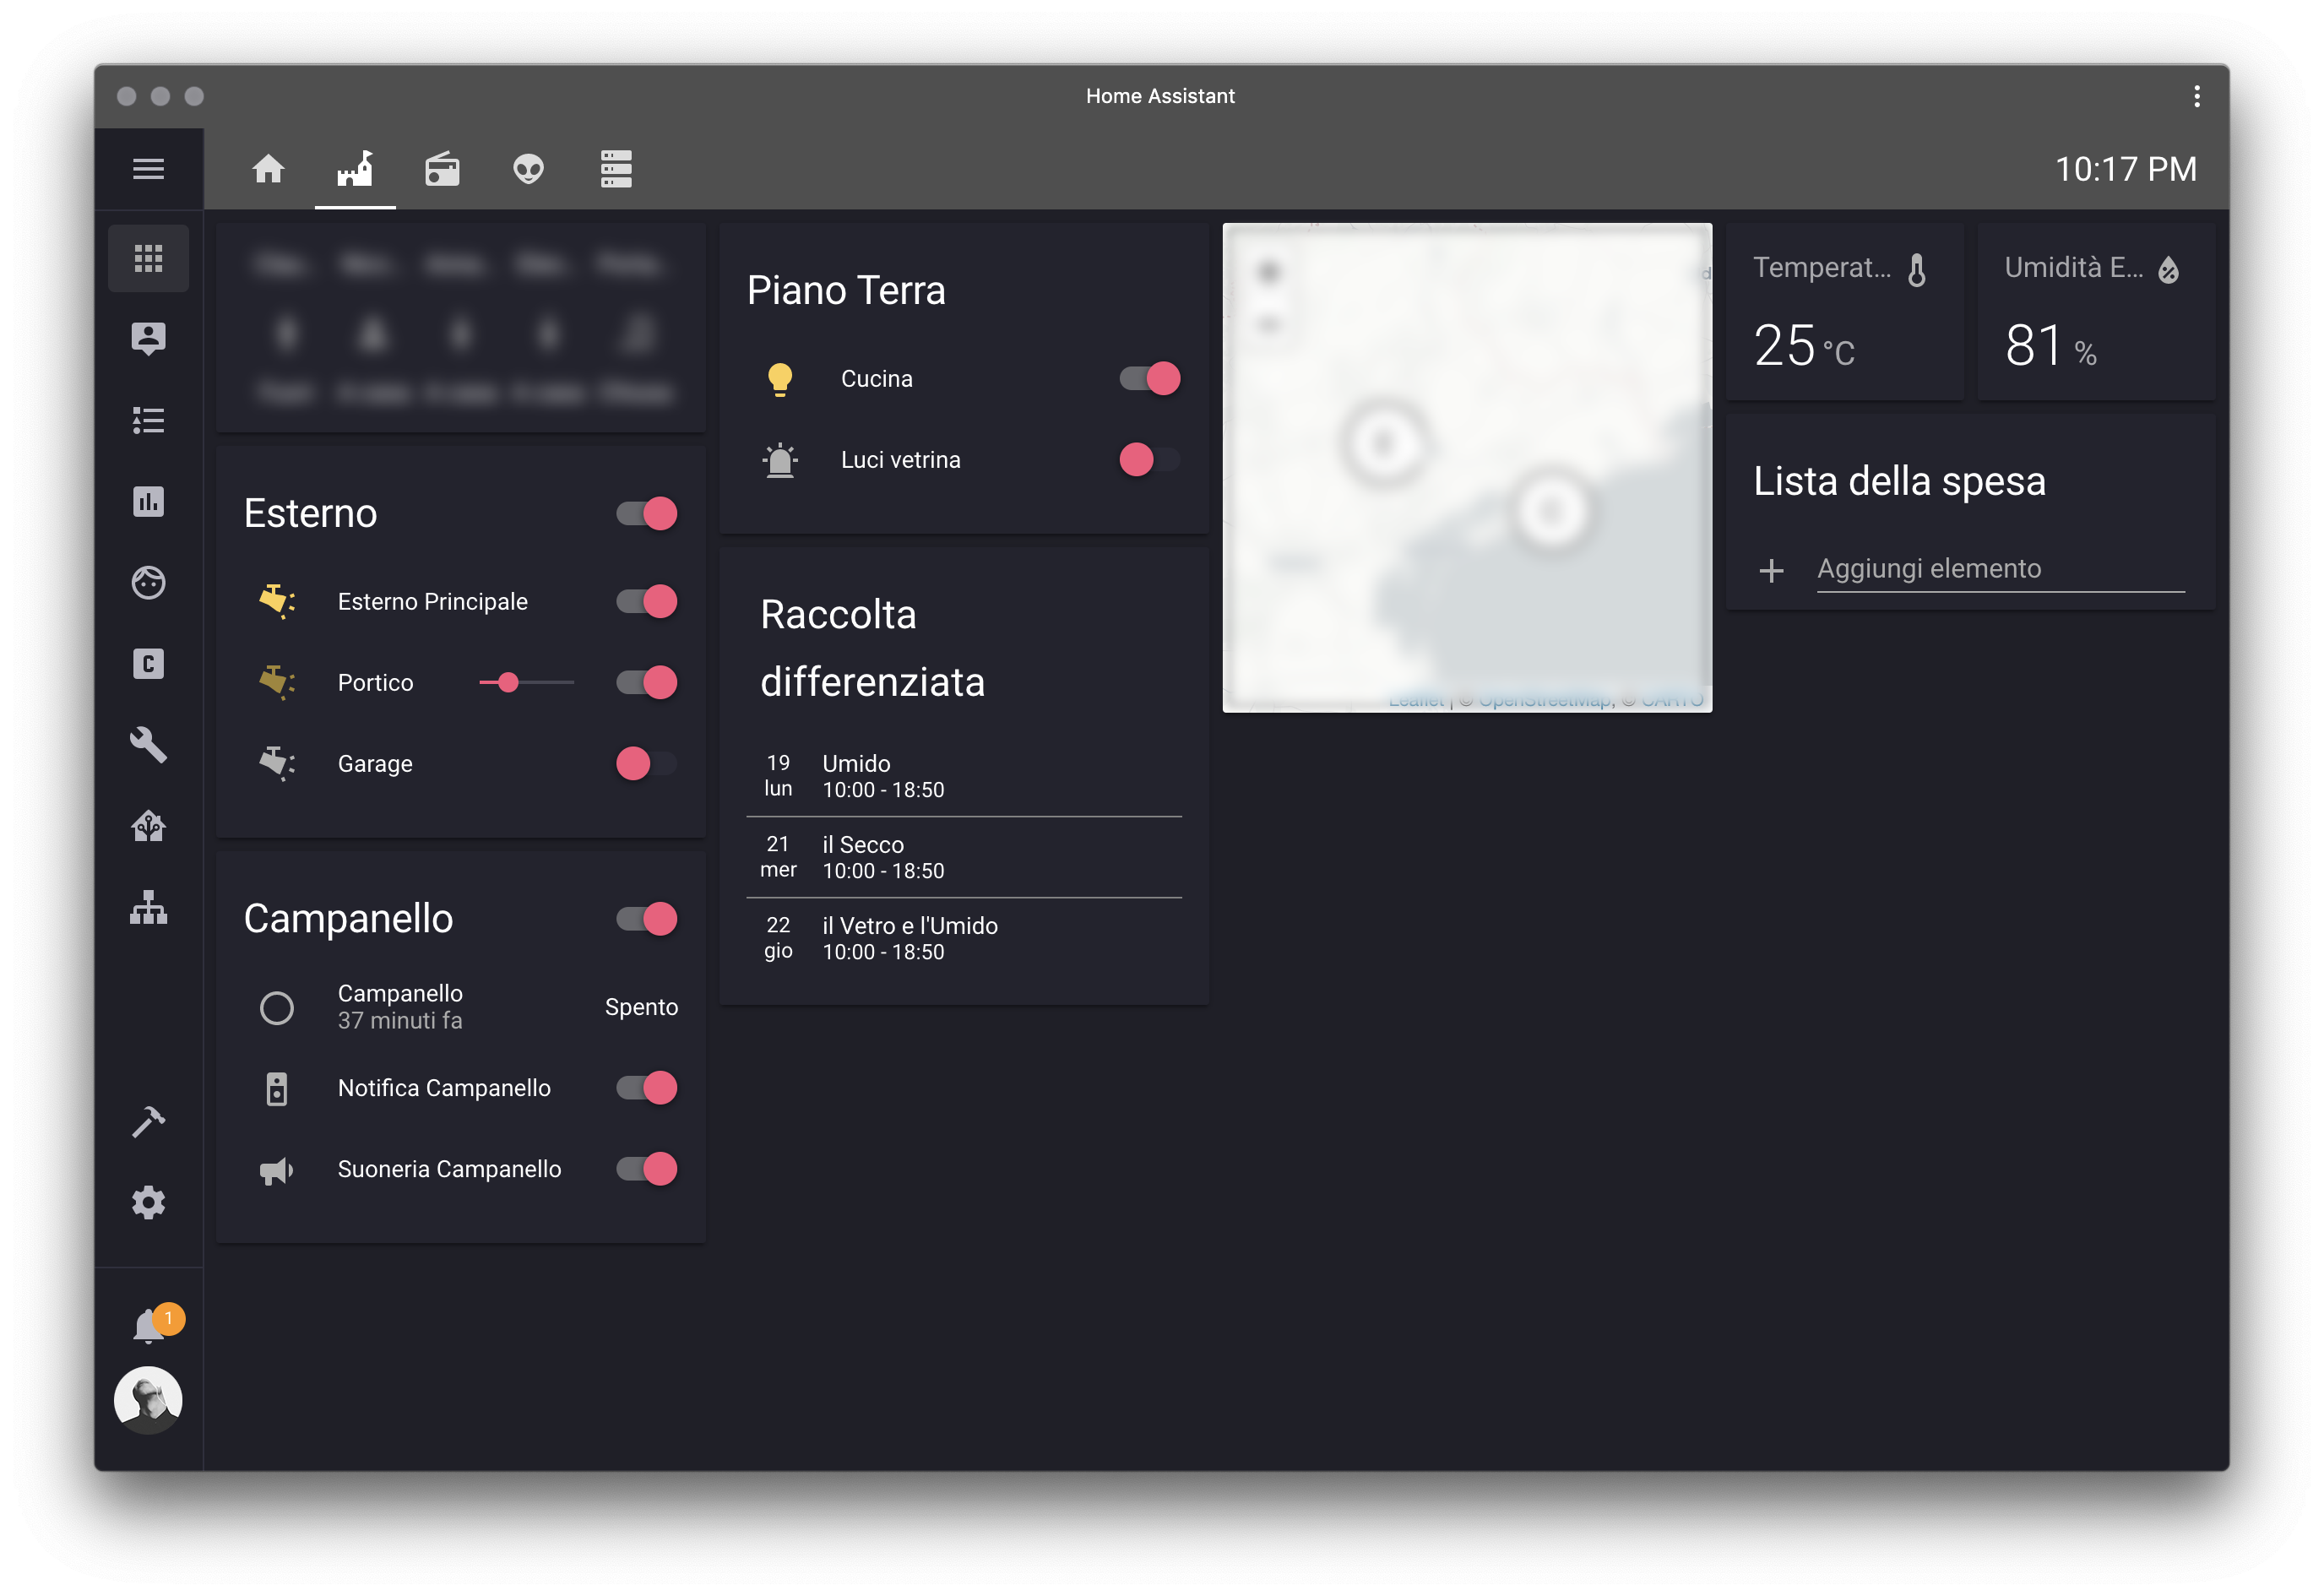Screen dimensions: 2324x1596
Task: Open the history chart sidebar icon
Action: 148,501
